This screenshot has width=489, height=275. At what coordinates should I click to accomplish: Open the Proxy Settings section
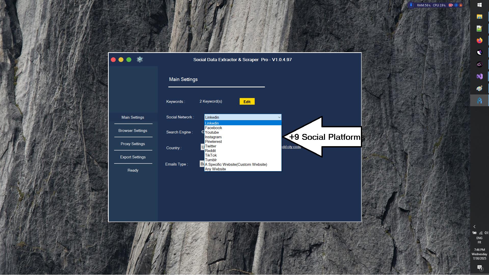133,144
